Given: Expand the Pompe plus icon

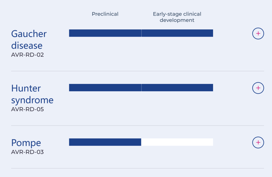Looking at the screenshot, I should click(258, 142).
